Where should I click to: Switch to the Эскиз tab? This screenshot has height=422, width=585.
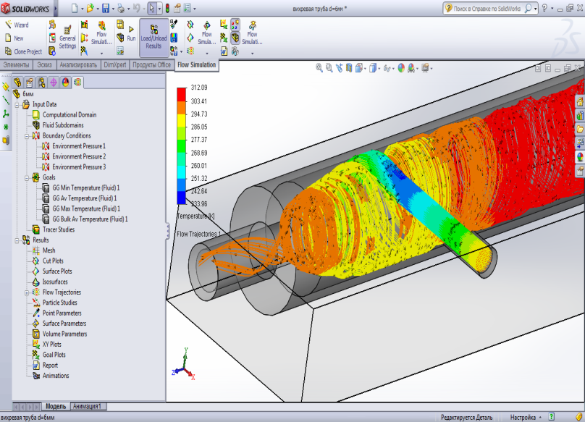click(44, 64)
